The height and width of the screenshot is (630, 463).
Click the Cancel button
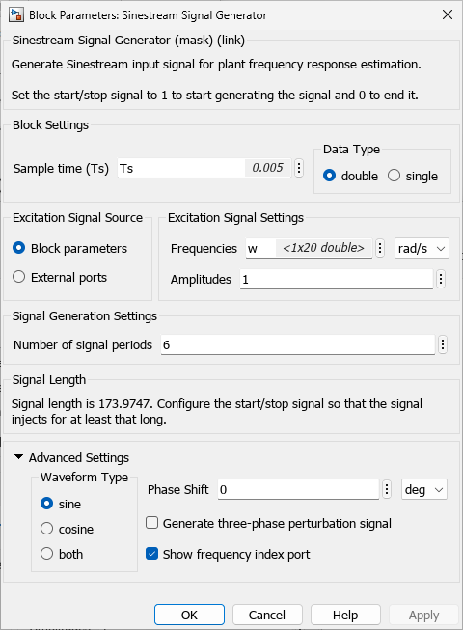tap(267, 615)
